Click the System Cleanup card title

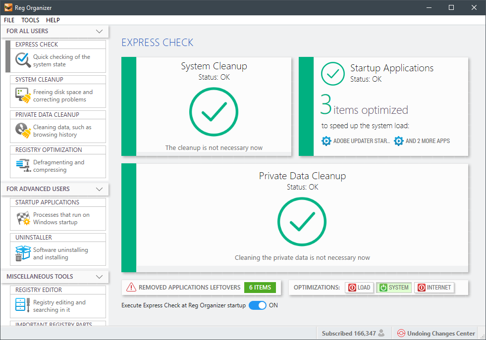click(x=214, y=66)
